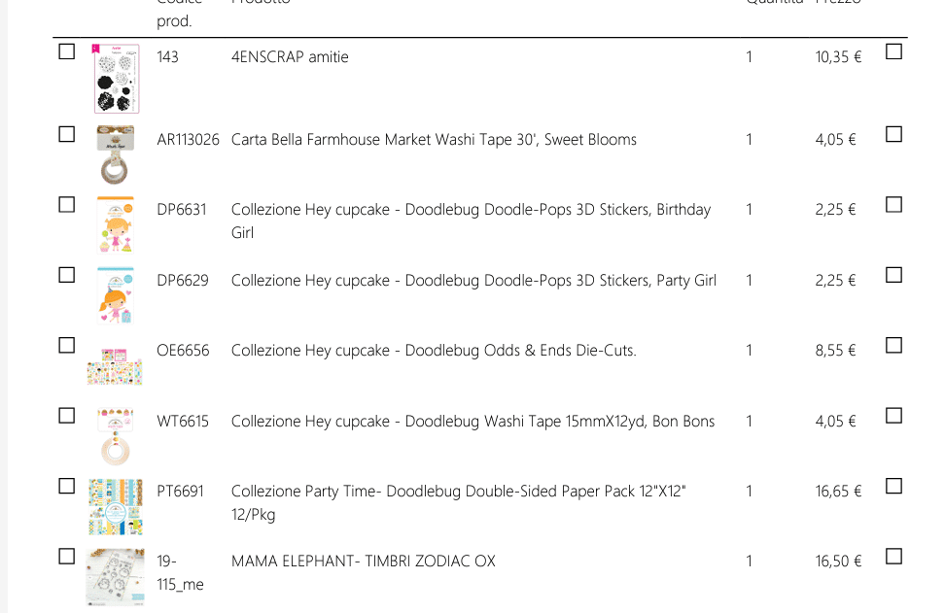Image resolution: width=945 pixels, height=613 pixels.
Task: Mark the row-start checkbox for code AR113026
Action: click(67, 134)
